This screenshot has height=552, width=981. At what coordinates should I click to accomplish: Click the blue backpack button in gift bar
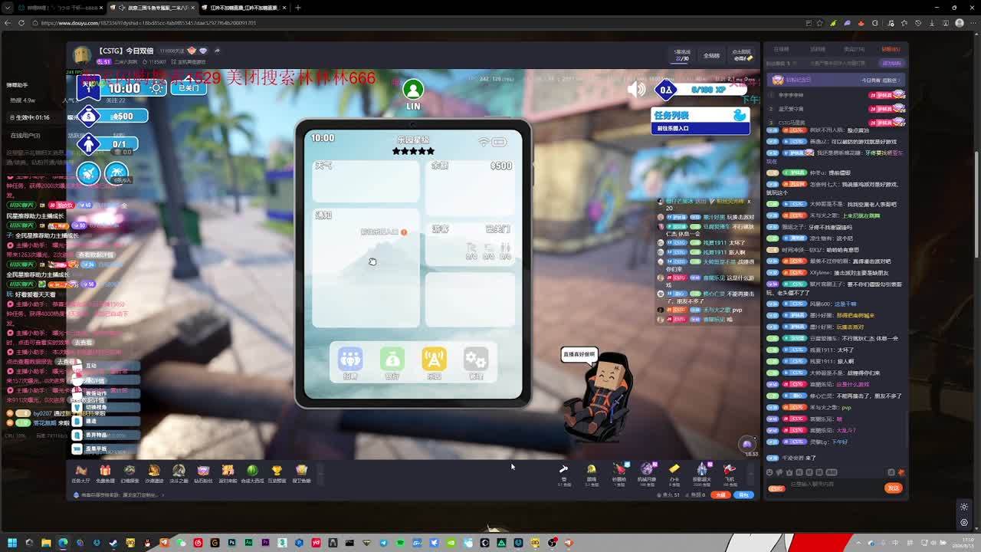743,495
